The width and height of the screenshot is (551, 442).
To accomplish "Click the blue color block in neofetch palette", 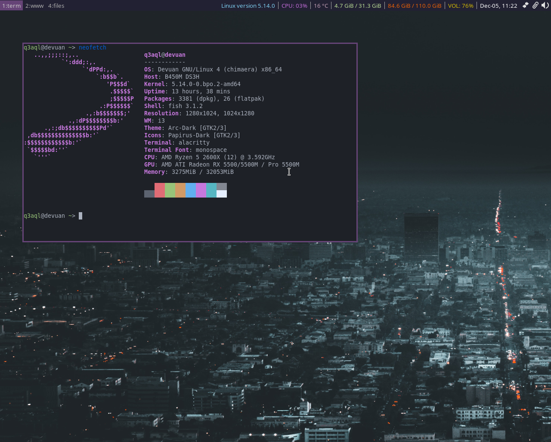I will coord(191,190).
